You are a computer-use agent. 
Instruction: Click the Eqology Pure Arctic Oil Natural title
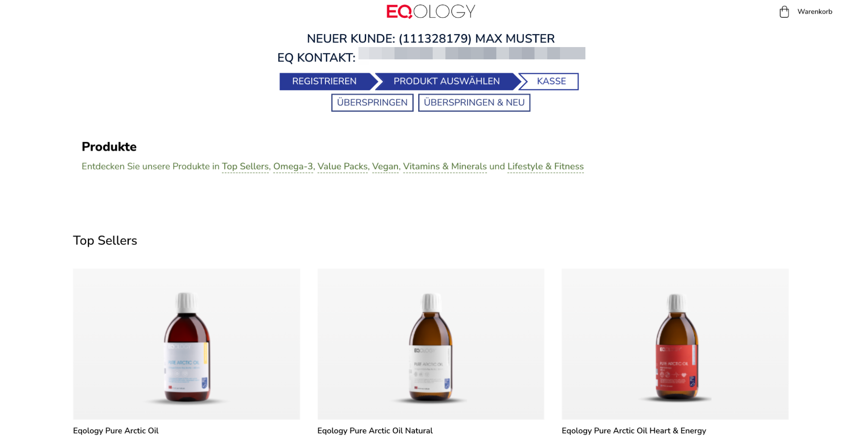[375, 431]
